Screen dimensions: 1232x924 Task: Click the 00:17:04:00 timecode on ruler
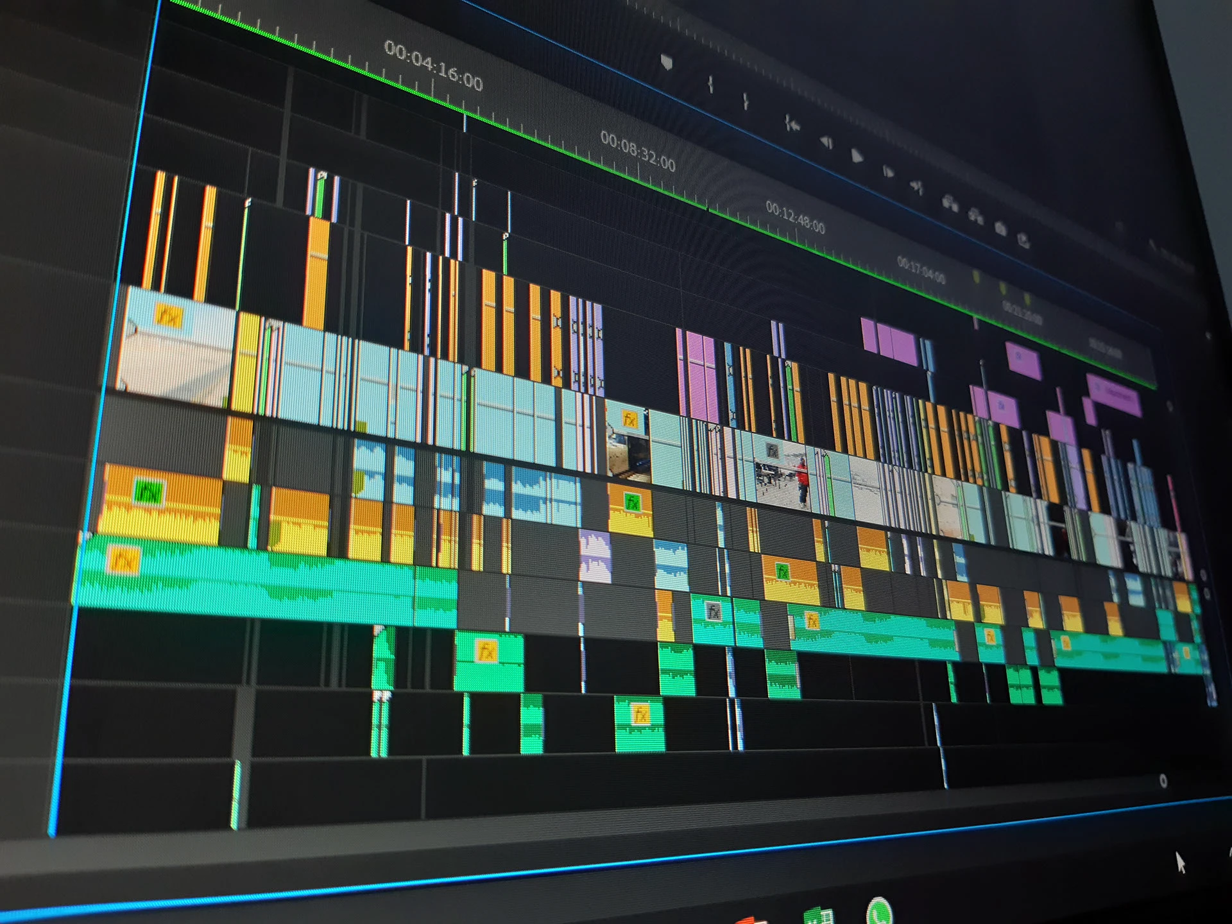pyautogui.click(x=921, y=270)
